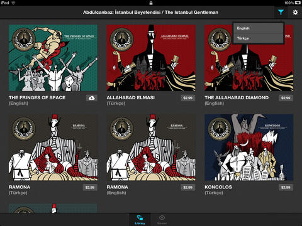Switch to the Viewer tab
This screenshot has width=302, height=226.
pyautogui.click(x=162, y=220)
